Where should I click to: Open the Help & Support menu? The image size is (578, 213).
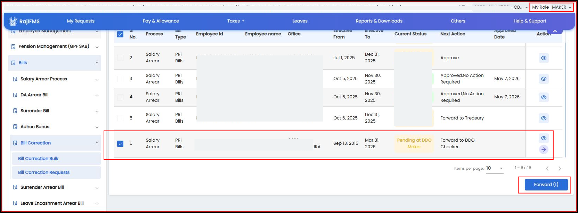point(530,21)
